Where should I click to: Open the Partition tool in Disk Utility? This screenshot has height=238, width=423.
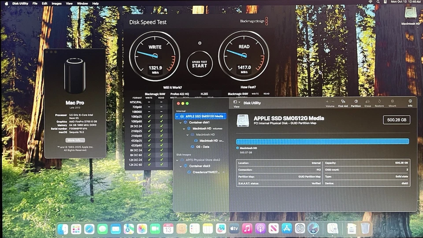point(356,103)
